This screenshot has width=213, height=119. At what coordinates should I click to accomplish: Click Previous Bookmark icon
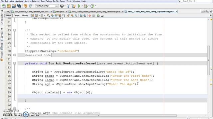click(x=68, y=16)
